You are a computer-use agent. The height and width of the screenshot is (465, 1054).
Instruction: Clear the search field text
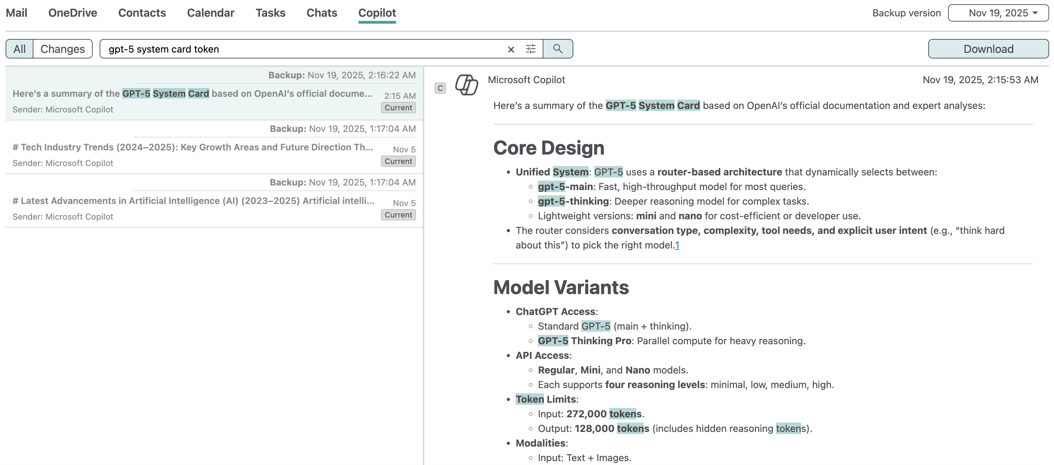click(x=511, y=49)
